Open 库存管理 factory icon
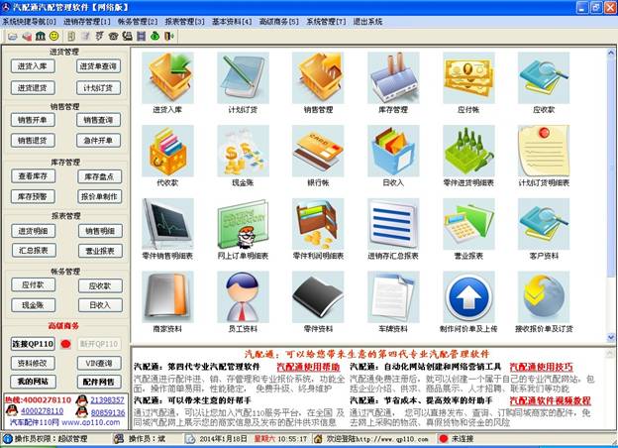This screenshot has width=618, height=448. (x=391, y=76)
